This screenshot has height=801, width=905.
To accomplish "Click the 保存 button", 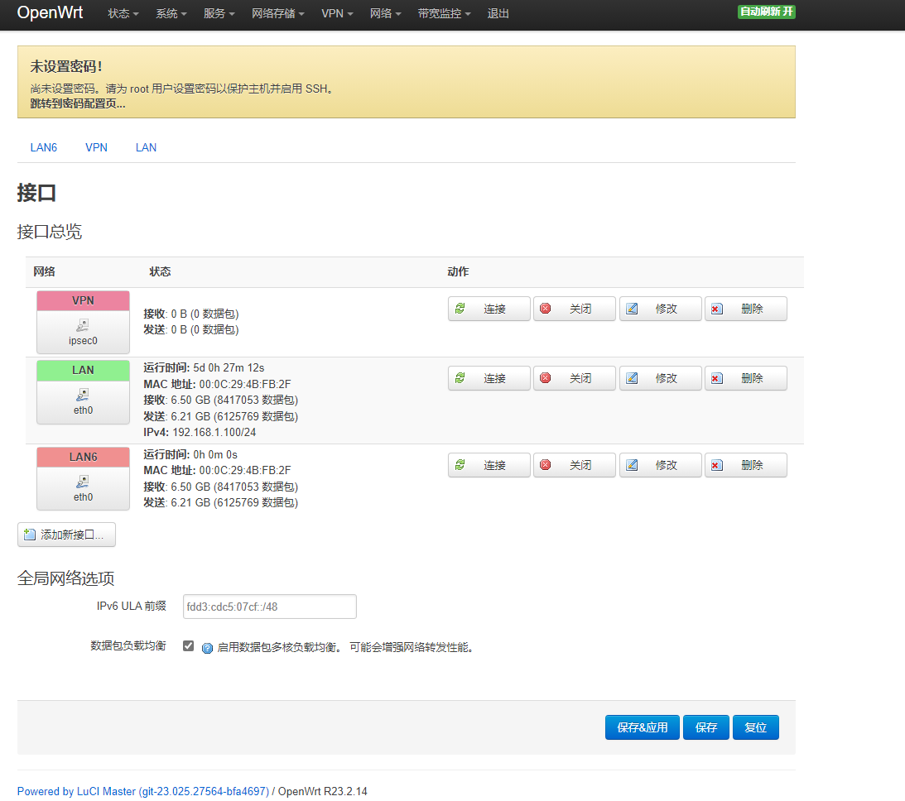I will click(x=706, y=727).
